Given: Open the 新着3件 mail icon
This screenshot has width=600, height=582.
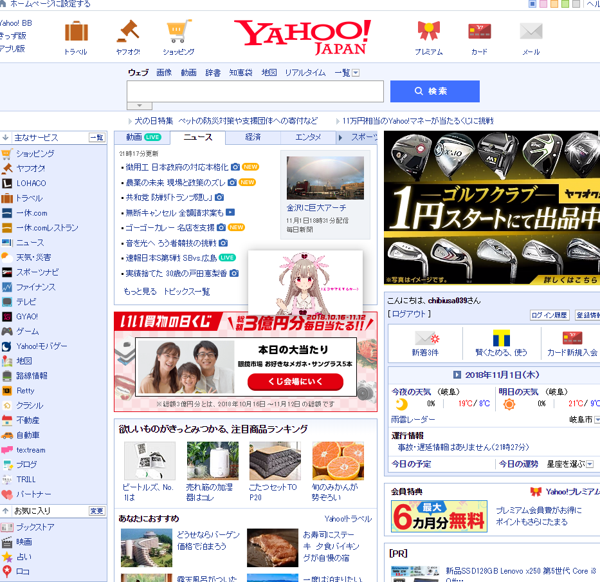Looking at the screenshot, I should click(x=426, y=338).
